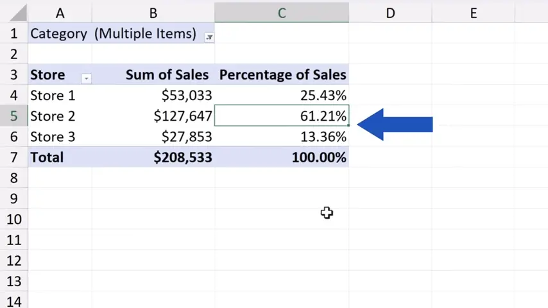Select column D header

point(390,13)
